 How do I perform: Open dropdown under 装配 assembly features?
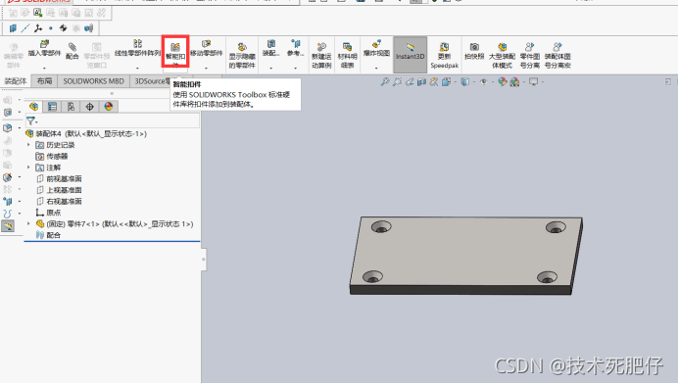click(271, 68)
